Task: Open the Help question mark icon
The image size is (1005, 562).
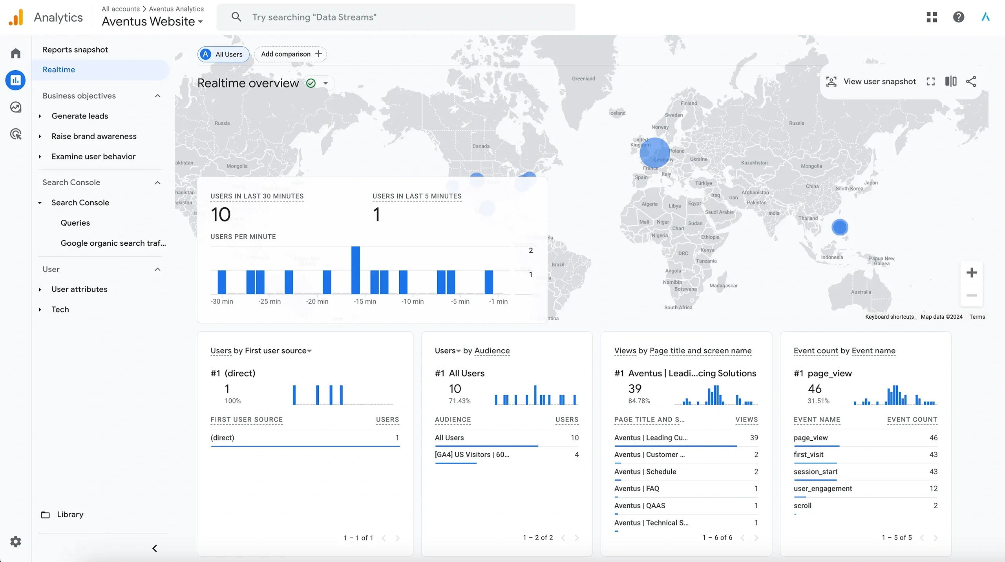Action: pyautogui.click(x=959, y=17)
